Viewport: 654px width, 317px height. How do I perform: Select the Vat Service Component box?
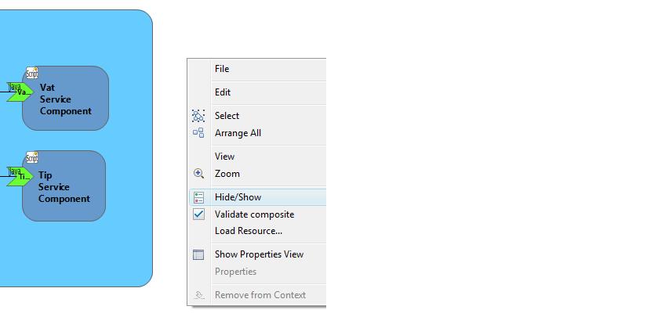[x=66, y=99]
